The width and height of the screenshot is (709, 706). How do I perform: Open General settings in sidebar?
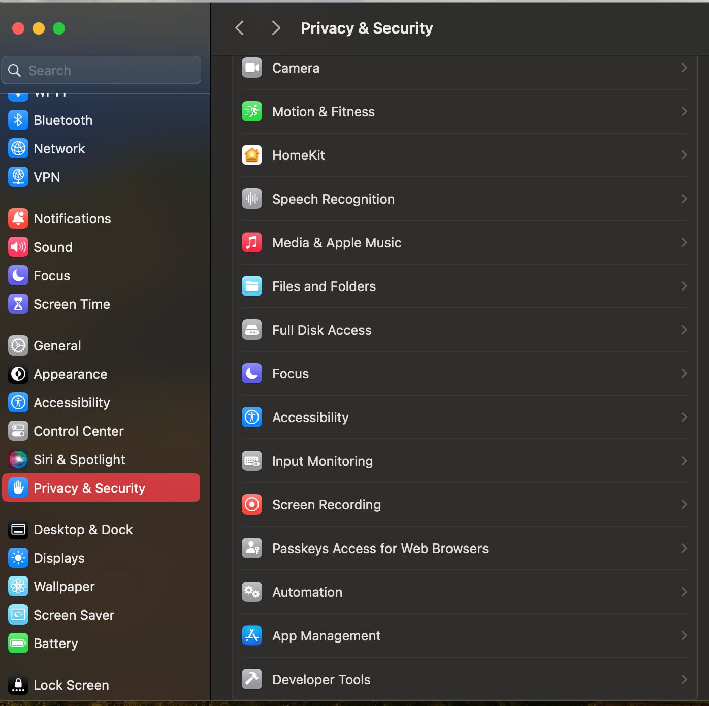pyautogui.click(x=101, y=346)
